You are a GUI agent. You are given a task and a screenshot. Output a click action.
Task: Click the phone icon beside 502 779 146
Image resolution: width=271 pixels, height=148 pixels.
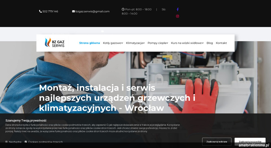[40, 11]
